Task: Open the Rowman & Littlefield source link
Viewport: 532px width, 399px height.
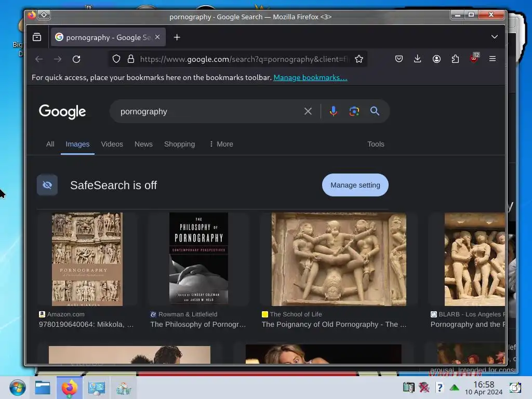Action: tap(184, 314)
